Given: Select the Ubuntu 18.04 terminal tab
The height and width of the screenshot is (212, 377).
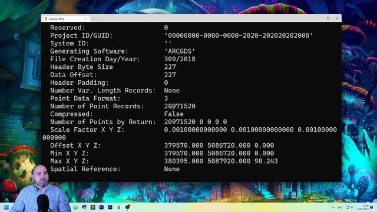Looking at the screenshot, I should (65, 19).
